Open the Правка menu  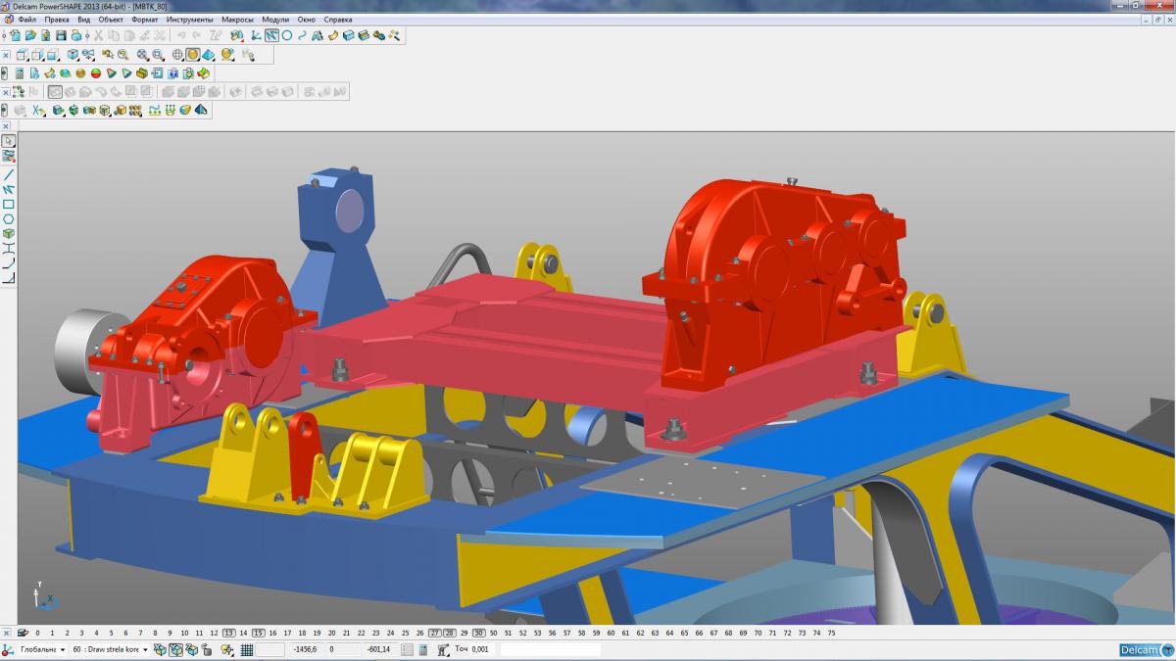57,20
